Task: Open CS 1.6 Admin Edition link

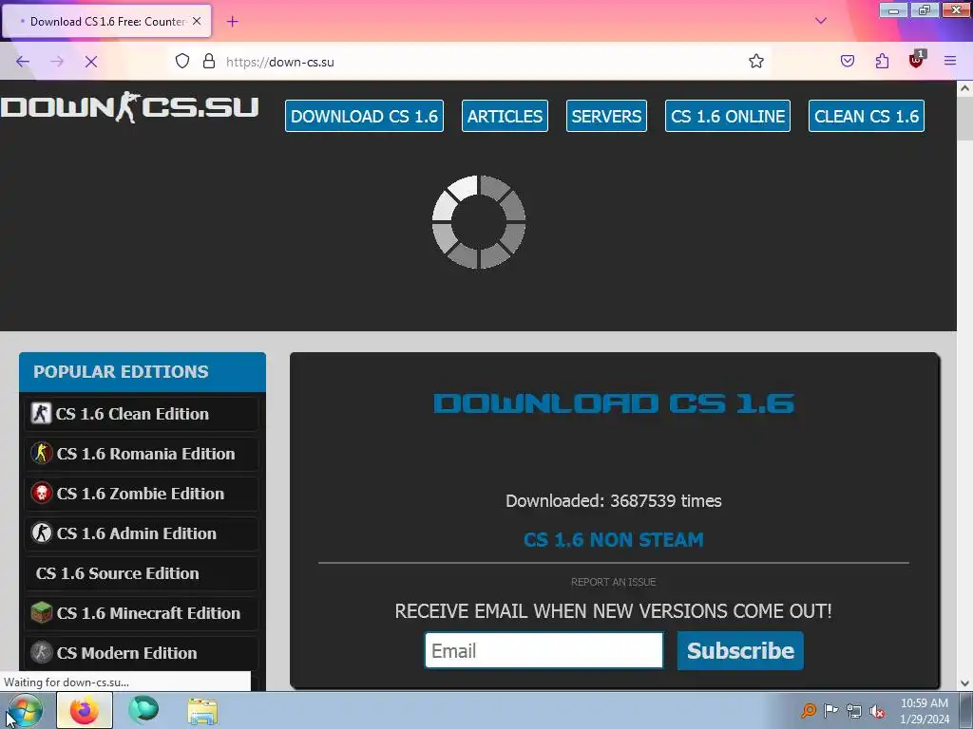Action: pos(143,533)
